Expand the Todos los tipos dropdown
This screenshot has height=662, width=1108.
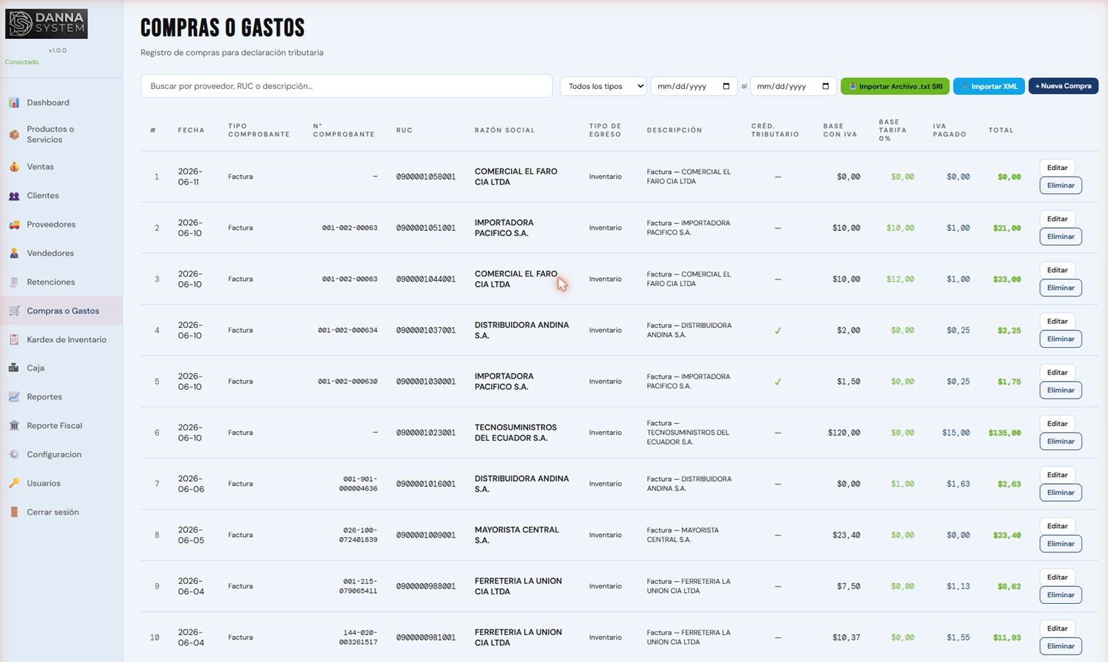click(603, 86)
